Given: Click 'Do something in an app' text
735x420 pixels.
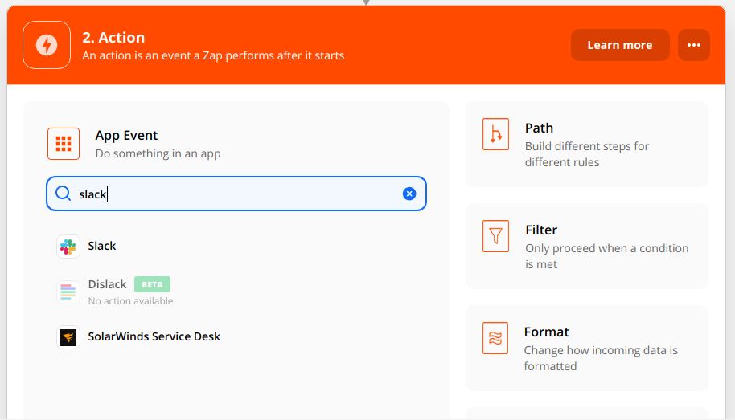Looking at the screenshot, I should pos(158,153).
